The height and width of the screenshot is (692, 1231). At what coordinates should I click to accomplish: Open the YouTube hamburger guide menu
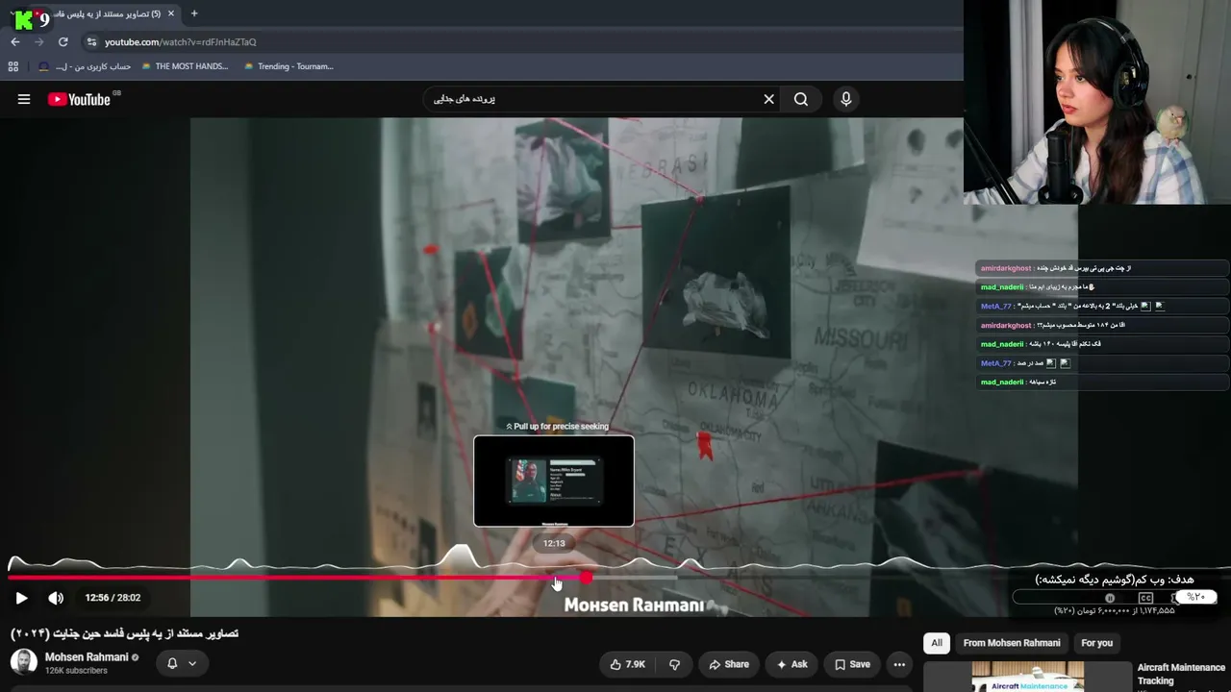[24, 99]
